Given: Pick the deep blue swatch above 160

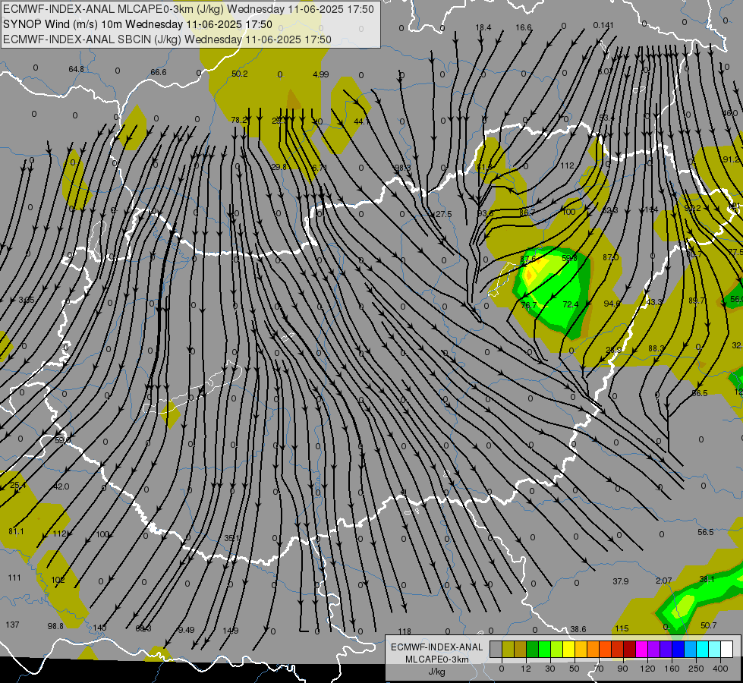Looking at the screenshot, I should (x=678, y=650).
